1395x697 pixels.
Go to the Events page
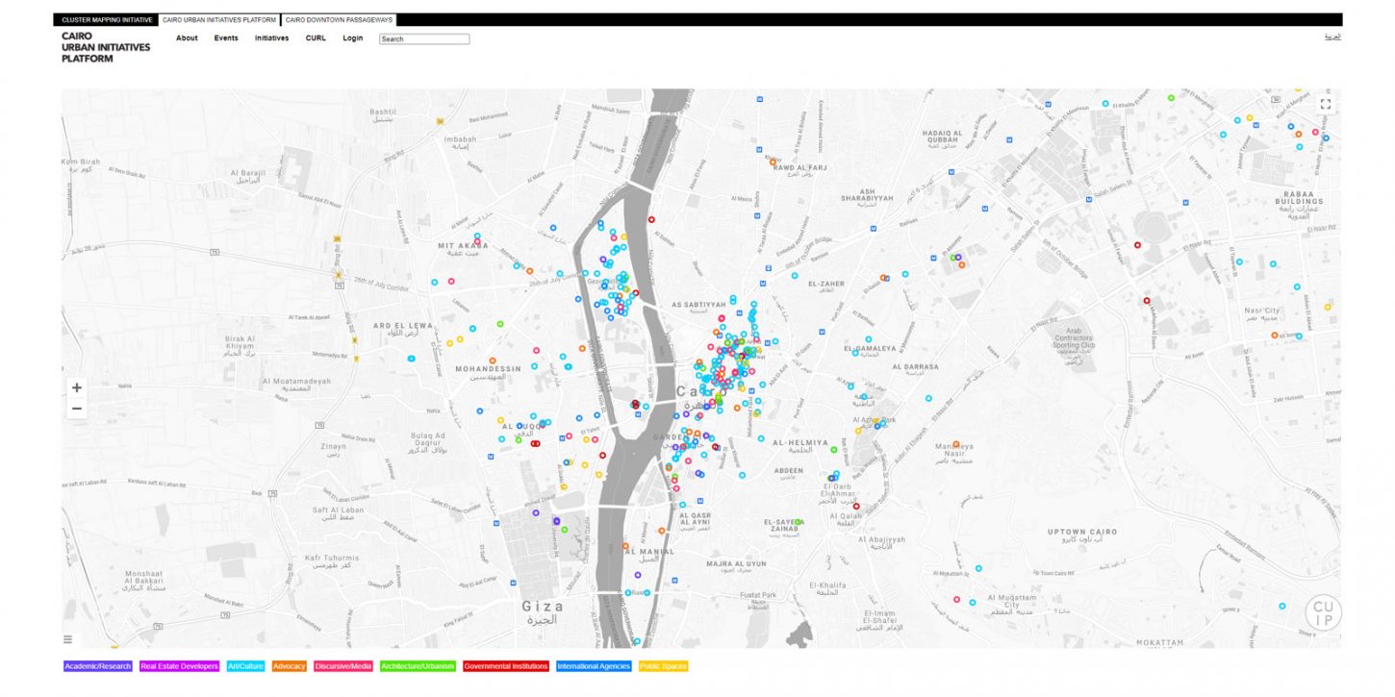(226, 38)
